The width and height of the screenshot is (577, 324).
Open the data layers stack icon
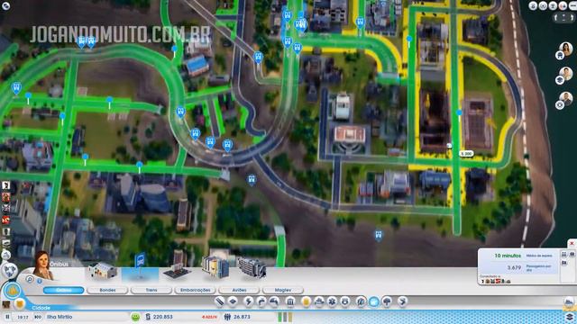570,316
